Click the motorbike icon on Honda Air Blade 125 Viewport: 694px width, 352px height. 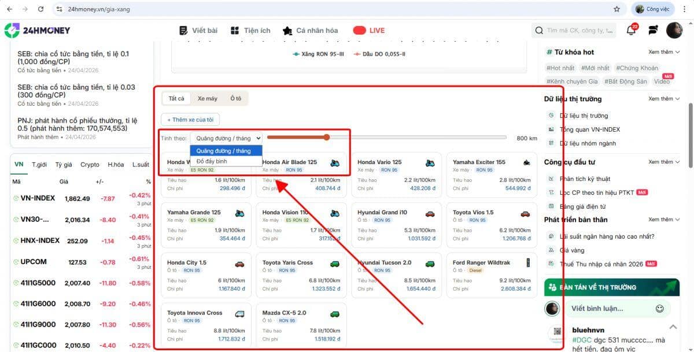(335, 163)
